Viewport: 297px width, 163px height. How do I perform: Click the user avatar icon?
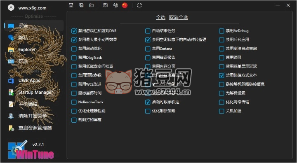point(11,7)
